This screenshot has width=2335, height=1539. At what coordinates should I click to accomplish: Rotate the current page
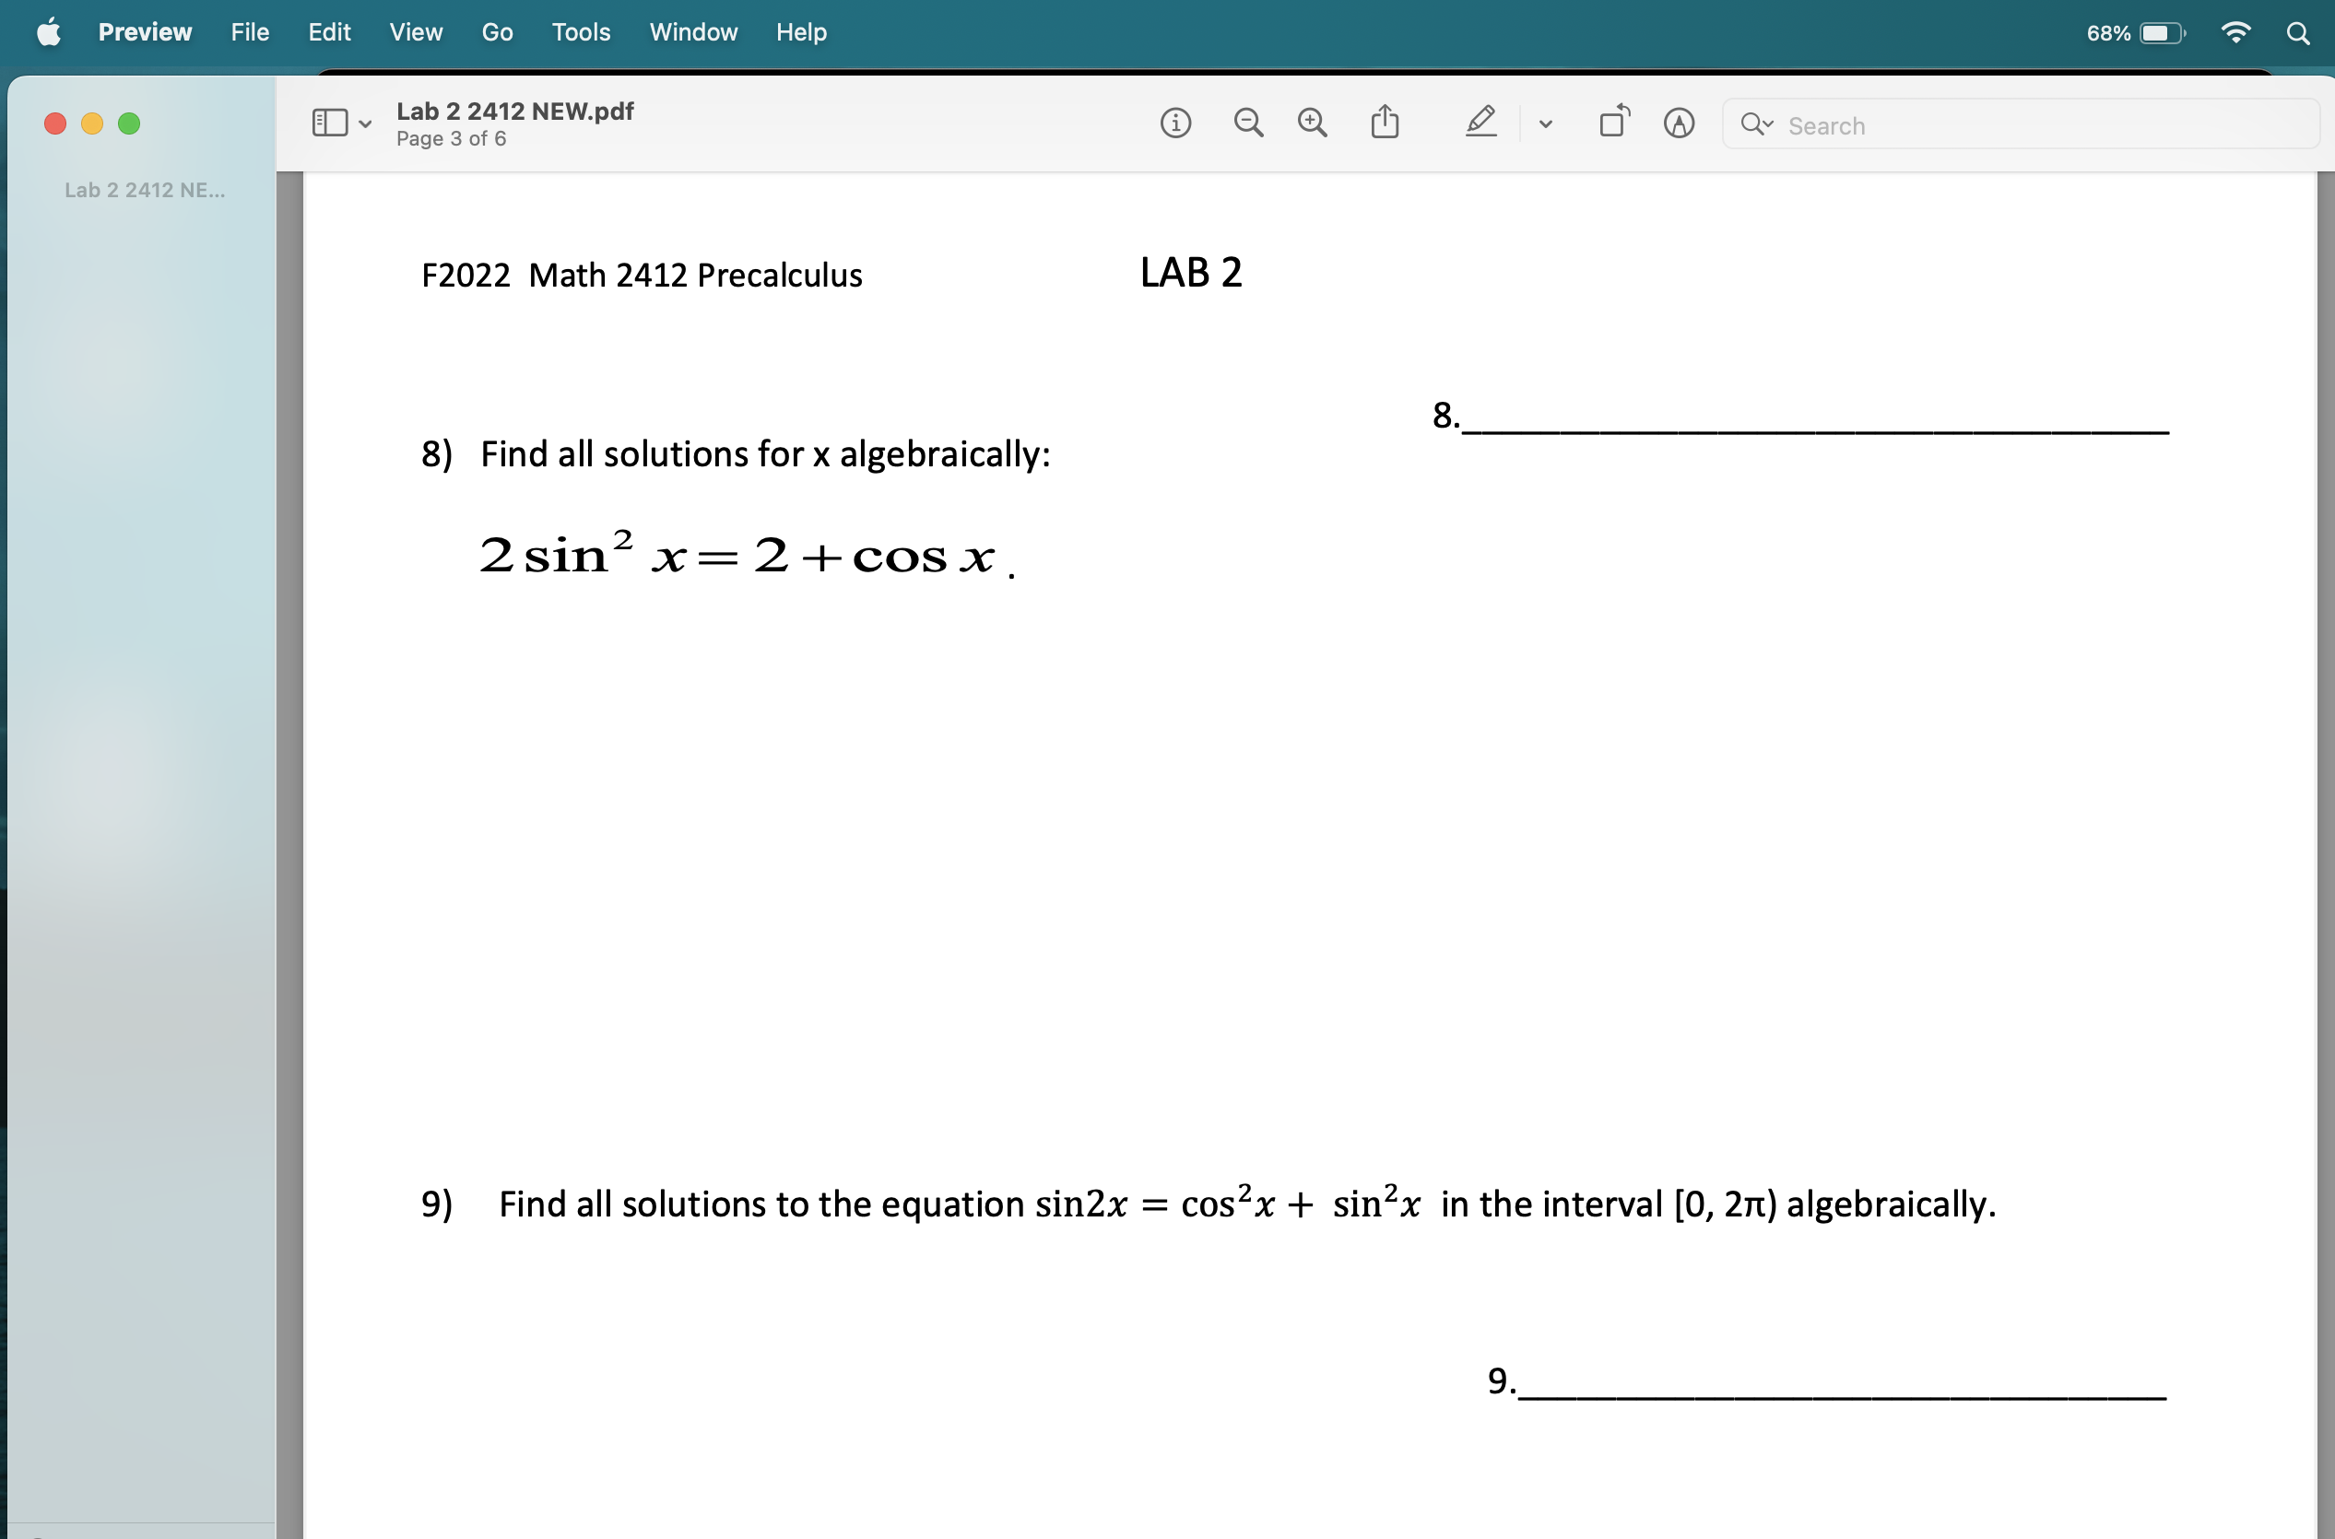click(1612, 121)
